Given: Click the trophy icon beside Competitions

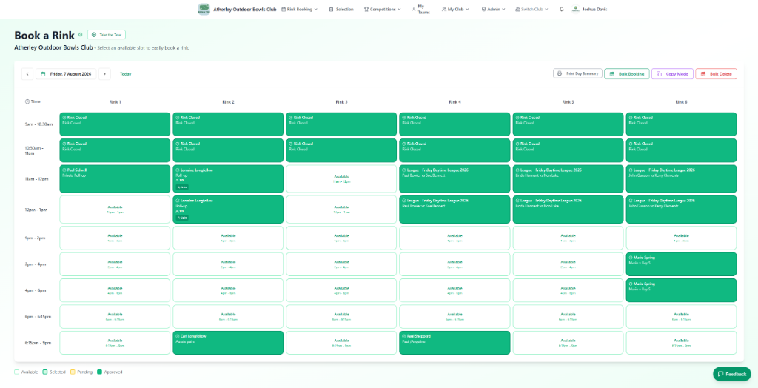Looking at the screenshot, I should 366,9.
